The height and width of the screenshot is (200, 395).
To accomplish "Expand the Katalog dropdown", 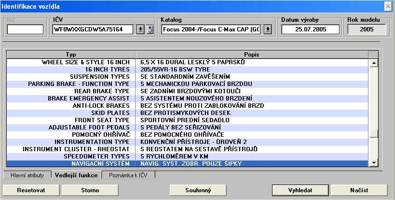I will 268,29.
